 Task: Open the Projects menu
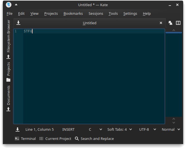51,14
